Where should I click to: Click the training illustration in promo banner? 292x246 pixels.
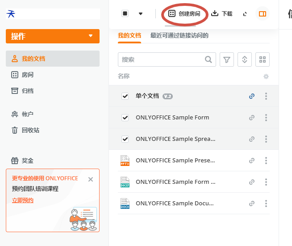(83, 219)
